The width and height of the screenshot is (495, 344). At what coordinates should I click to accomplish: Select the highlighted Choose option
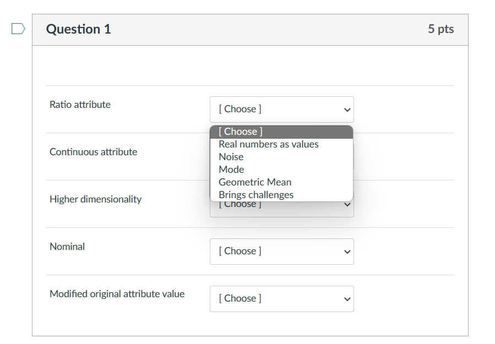pos(240,132)
